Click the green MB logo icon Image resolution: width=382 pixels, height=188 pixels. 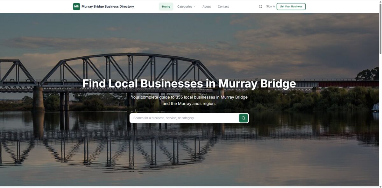(76, 6)
